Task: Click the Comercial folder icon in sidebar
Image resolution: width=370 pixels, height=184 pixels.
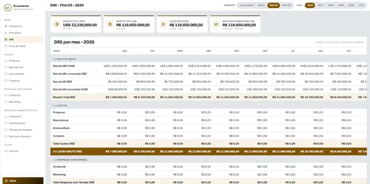Action: pyautogui.click(x=6, y=95)
